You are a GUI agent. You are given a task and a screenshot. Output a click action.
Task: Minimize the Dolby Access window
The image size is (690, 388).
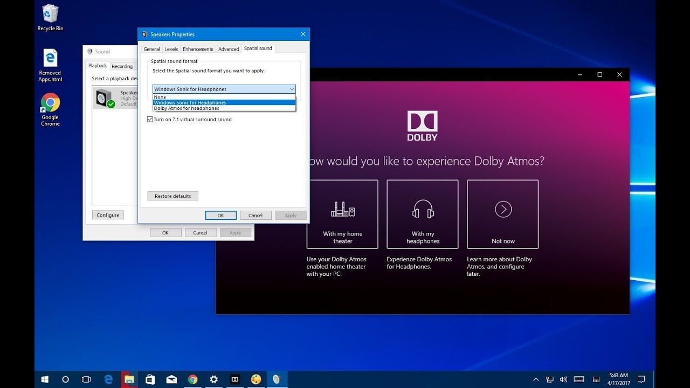tap(579, 75)
